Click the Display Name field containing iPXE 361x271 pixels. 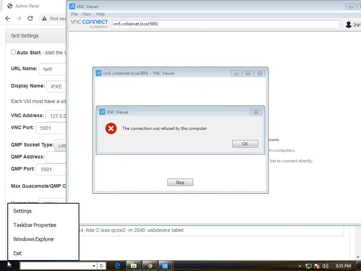tap(56, 86)
